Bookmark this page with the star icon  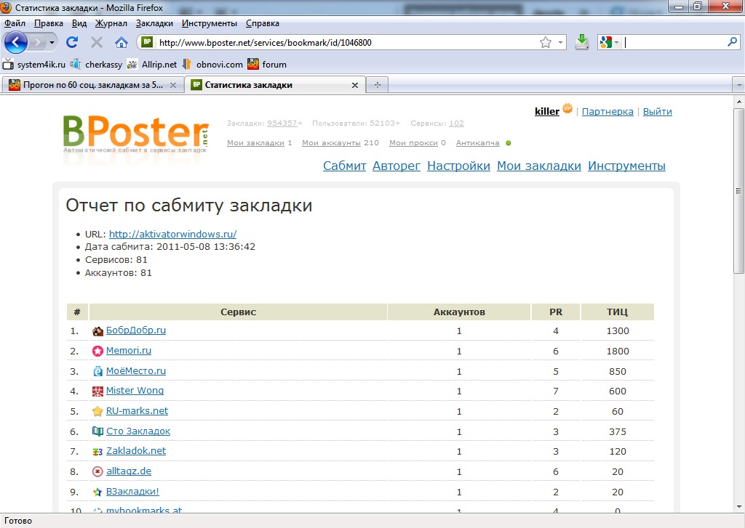tap(546, 43)
